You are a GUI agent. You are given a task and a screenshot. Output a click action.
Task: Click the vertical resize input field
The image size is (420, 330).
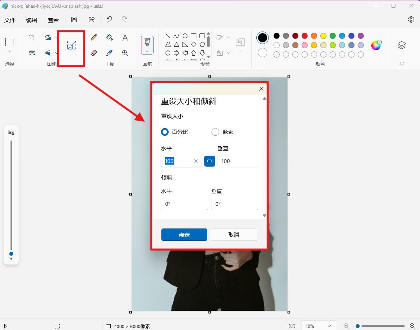coord(238,161)
